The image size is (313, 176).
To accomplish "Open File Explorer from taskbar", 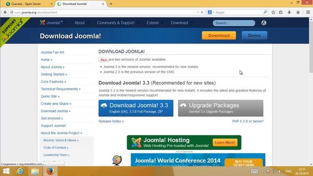I will tap(35, 171).
